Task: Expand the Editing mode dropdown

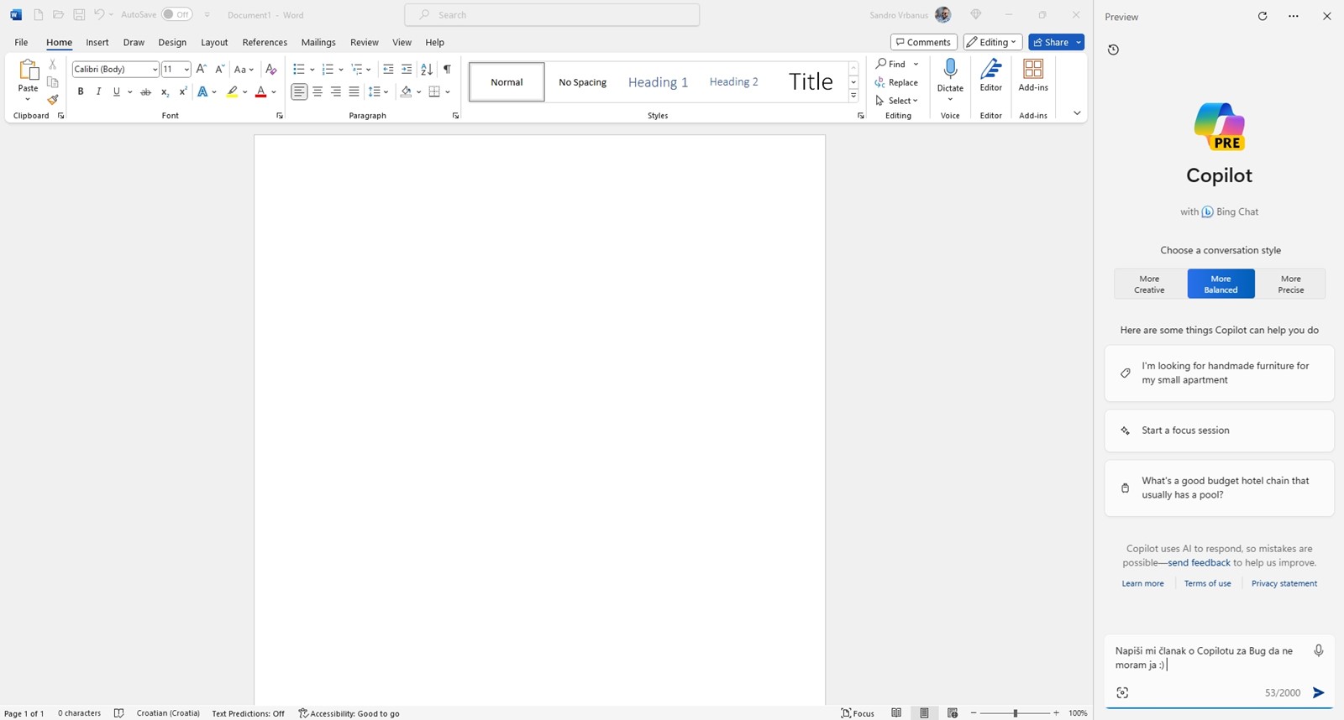Action: pos(993,42)
